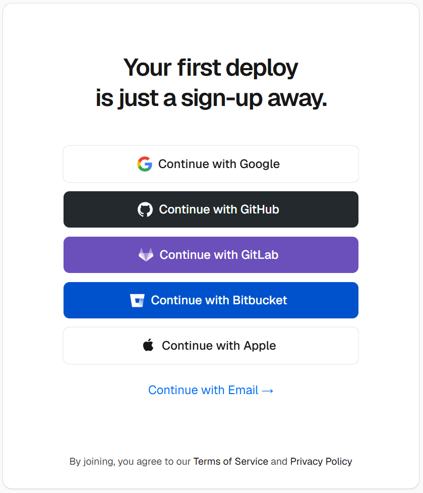Sign up using Continue with Google
Image resolution: width=423 pixels, height=493 pixels.
211,164
